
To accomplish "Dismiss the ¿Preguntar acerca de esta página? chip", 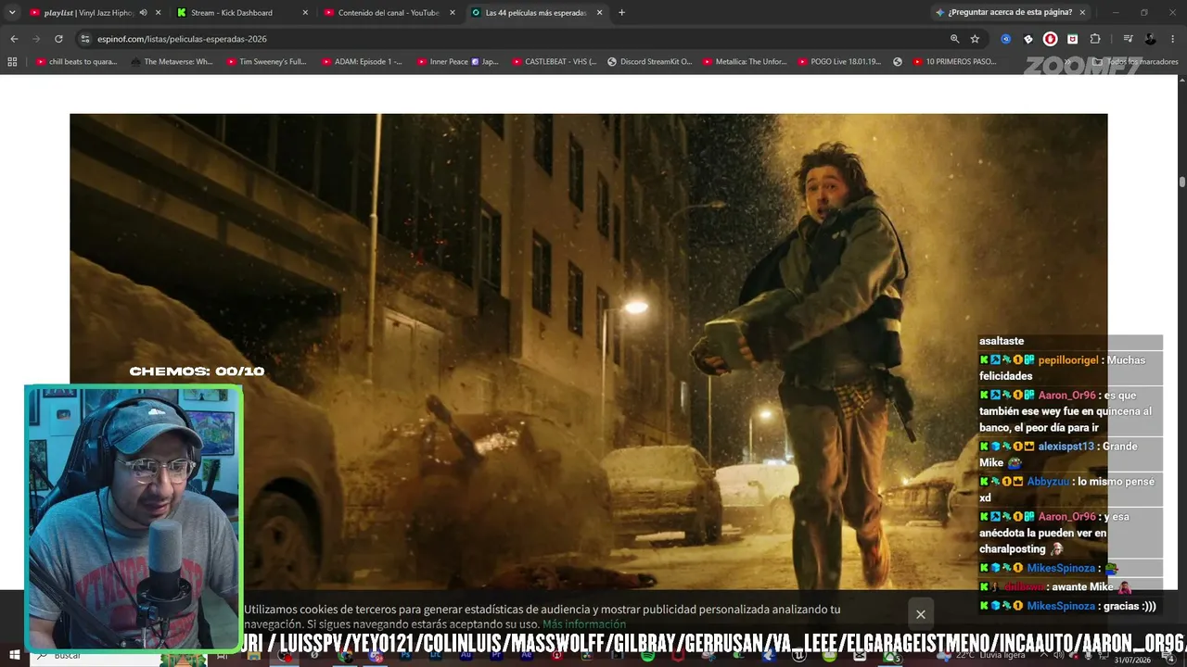I will pos(1082,13).
